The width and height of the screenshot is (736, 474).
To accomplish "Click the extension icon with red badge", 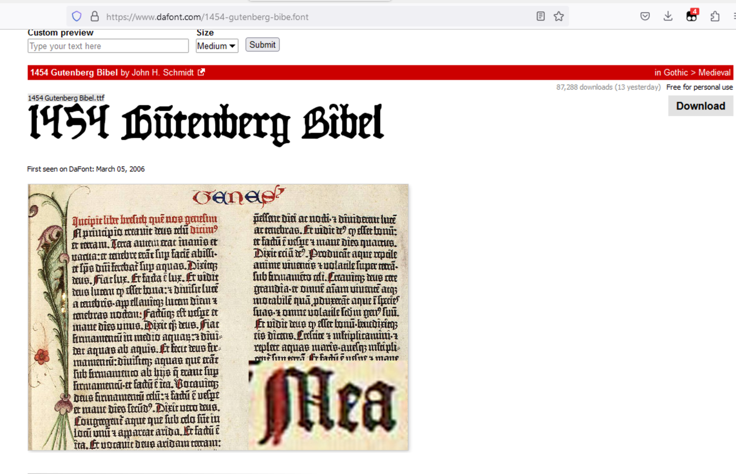I will [x=692, y=16].
